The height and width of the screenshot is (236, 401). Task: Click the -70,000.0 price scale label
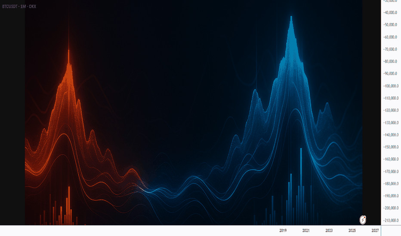(x=391, y=49)
